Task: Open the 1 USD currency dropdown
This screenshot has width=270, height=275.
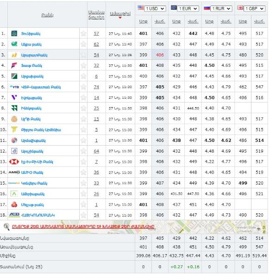Action: [x=155, y=9]
